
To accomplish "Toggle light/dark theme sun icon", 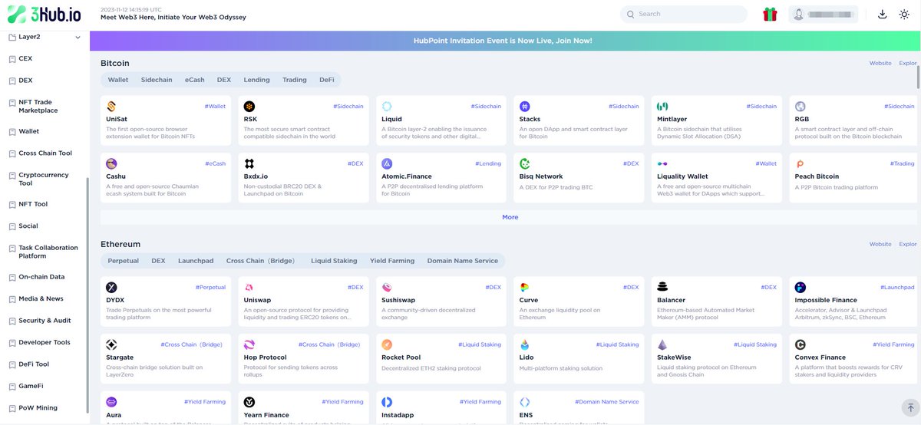I will [x=904, y=14].
